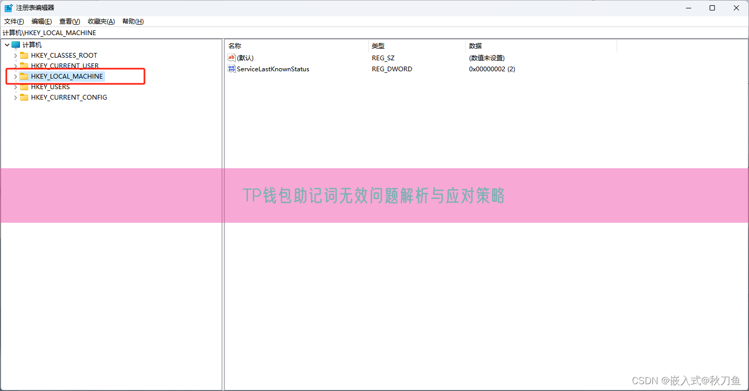Select the (默认) value name
The width and height of the screenshot is (749, 391).
click(245, 58)
